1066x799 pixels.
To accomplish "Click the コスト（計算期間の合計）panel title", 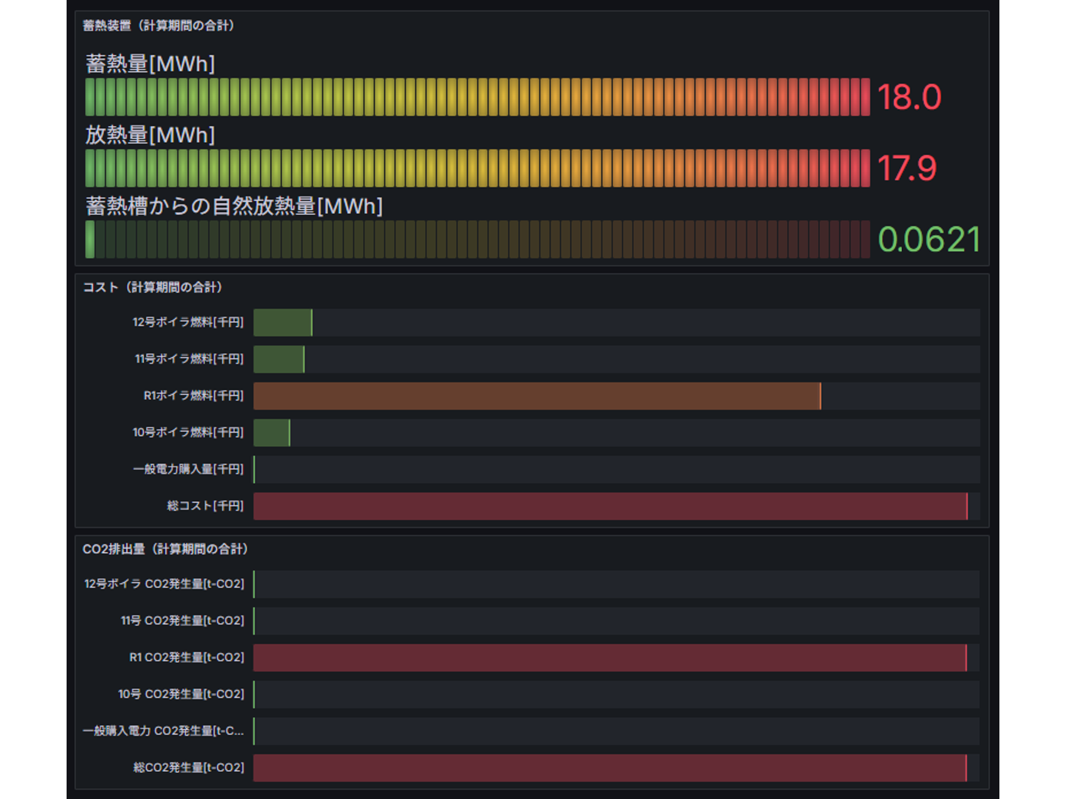I will pyautogui.click(x=152, y=287).
